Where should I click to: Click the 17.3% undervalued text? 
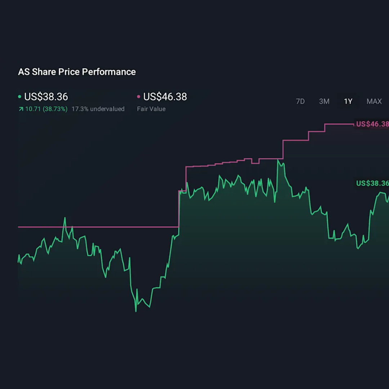tap(98, 109)
